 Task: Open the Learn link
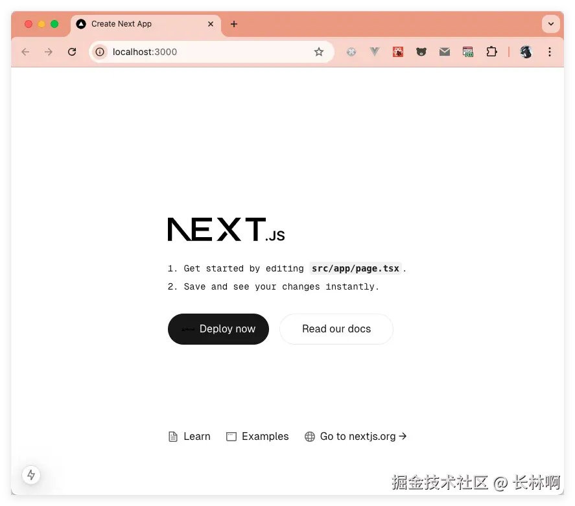coord(189,437)
